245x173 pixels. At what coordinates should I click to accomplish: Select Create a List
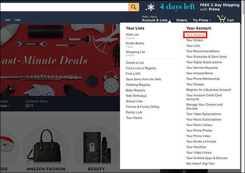(x=135, y=63)
